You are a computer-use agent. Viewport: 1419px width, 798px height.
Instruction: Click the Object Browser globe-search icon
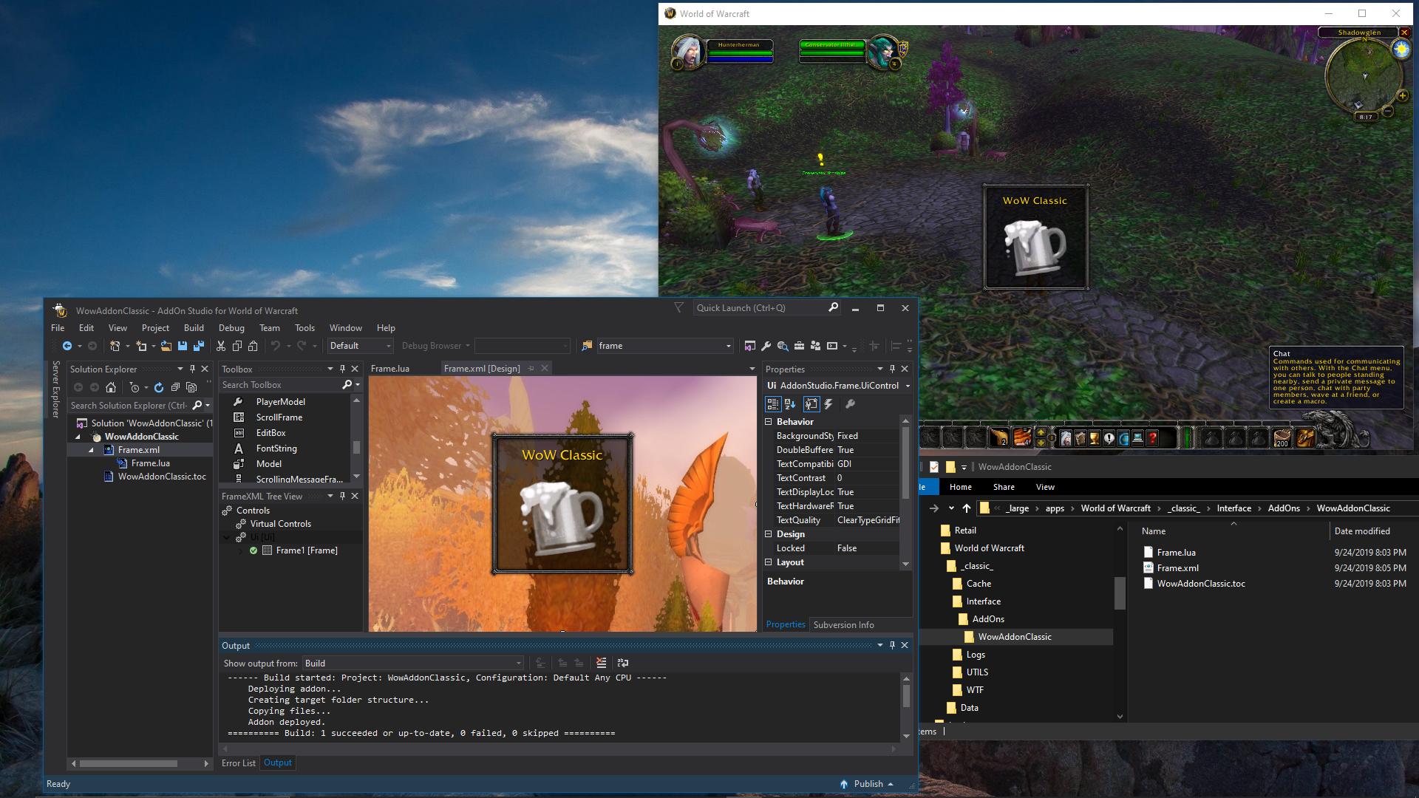(x=783, y=346)
